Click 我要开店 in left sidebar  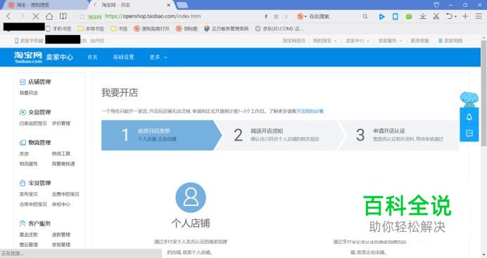[x=29, y=93]
